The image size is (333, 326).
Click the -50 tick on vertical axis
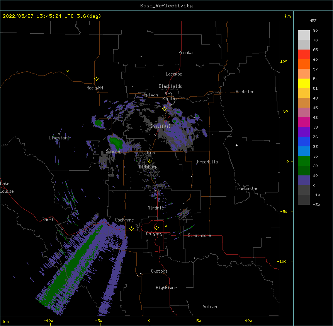(x=284, y=211)
